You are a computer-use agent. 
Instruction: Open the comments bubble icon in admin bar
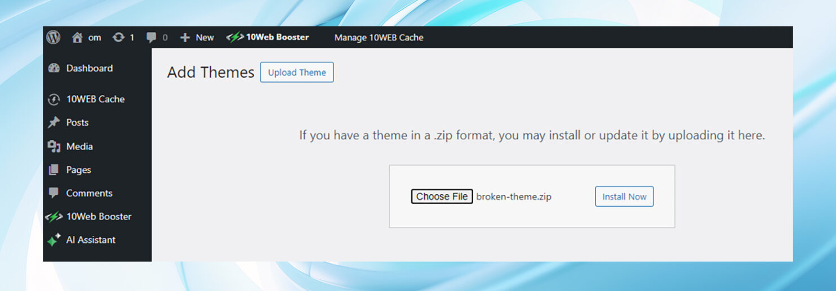(151, 38)
